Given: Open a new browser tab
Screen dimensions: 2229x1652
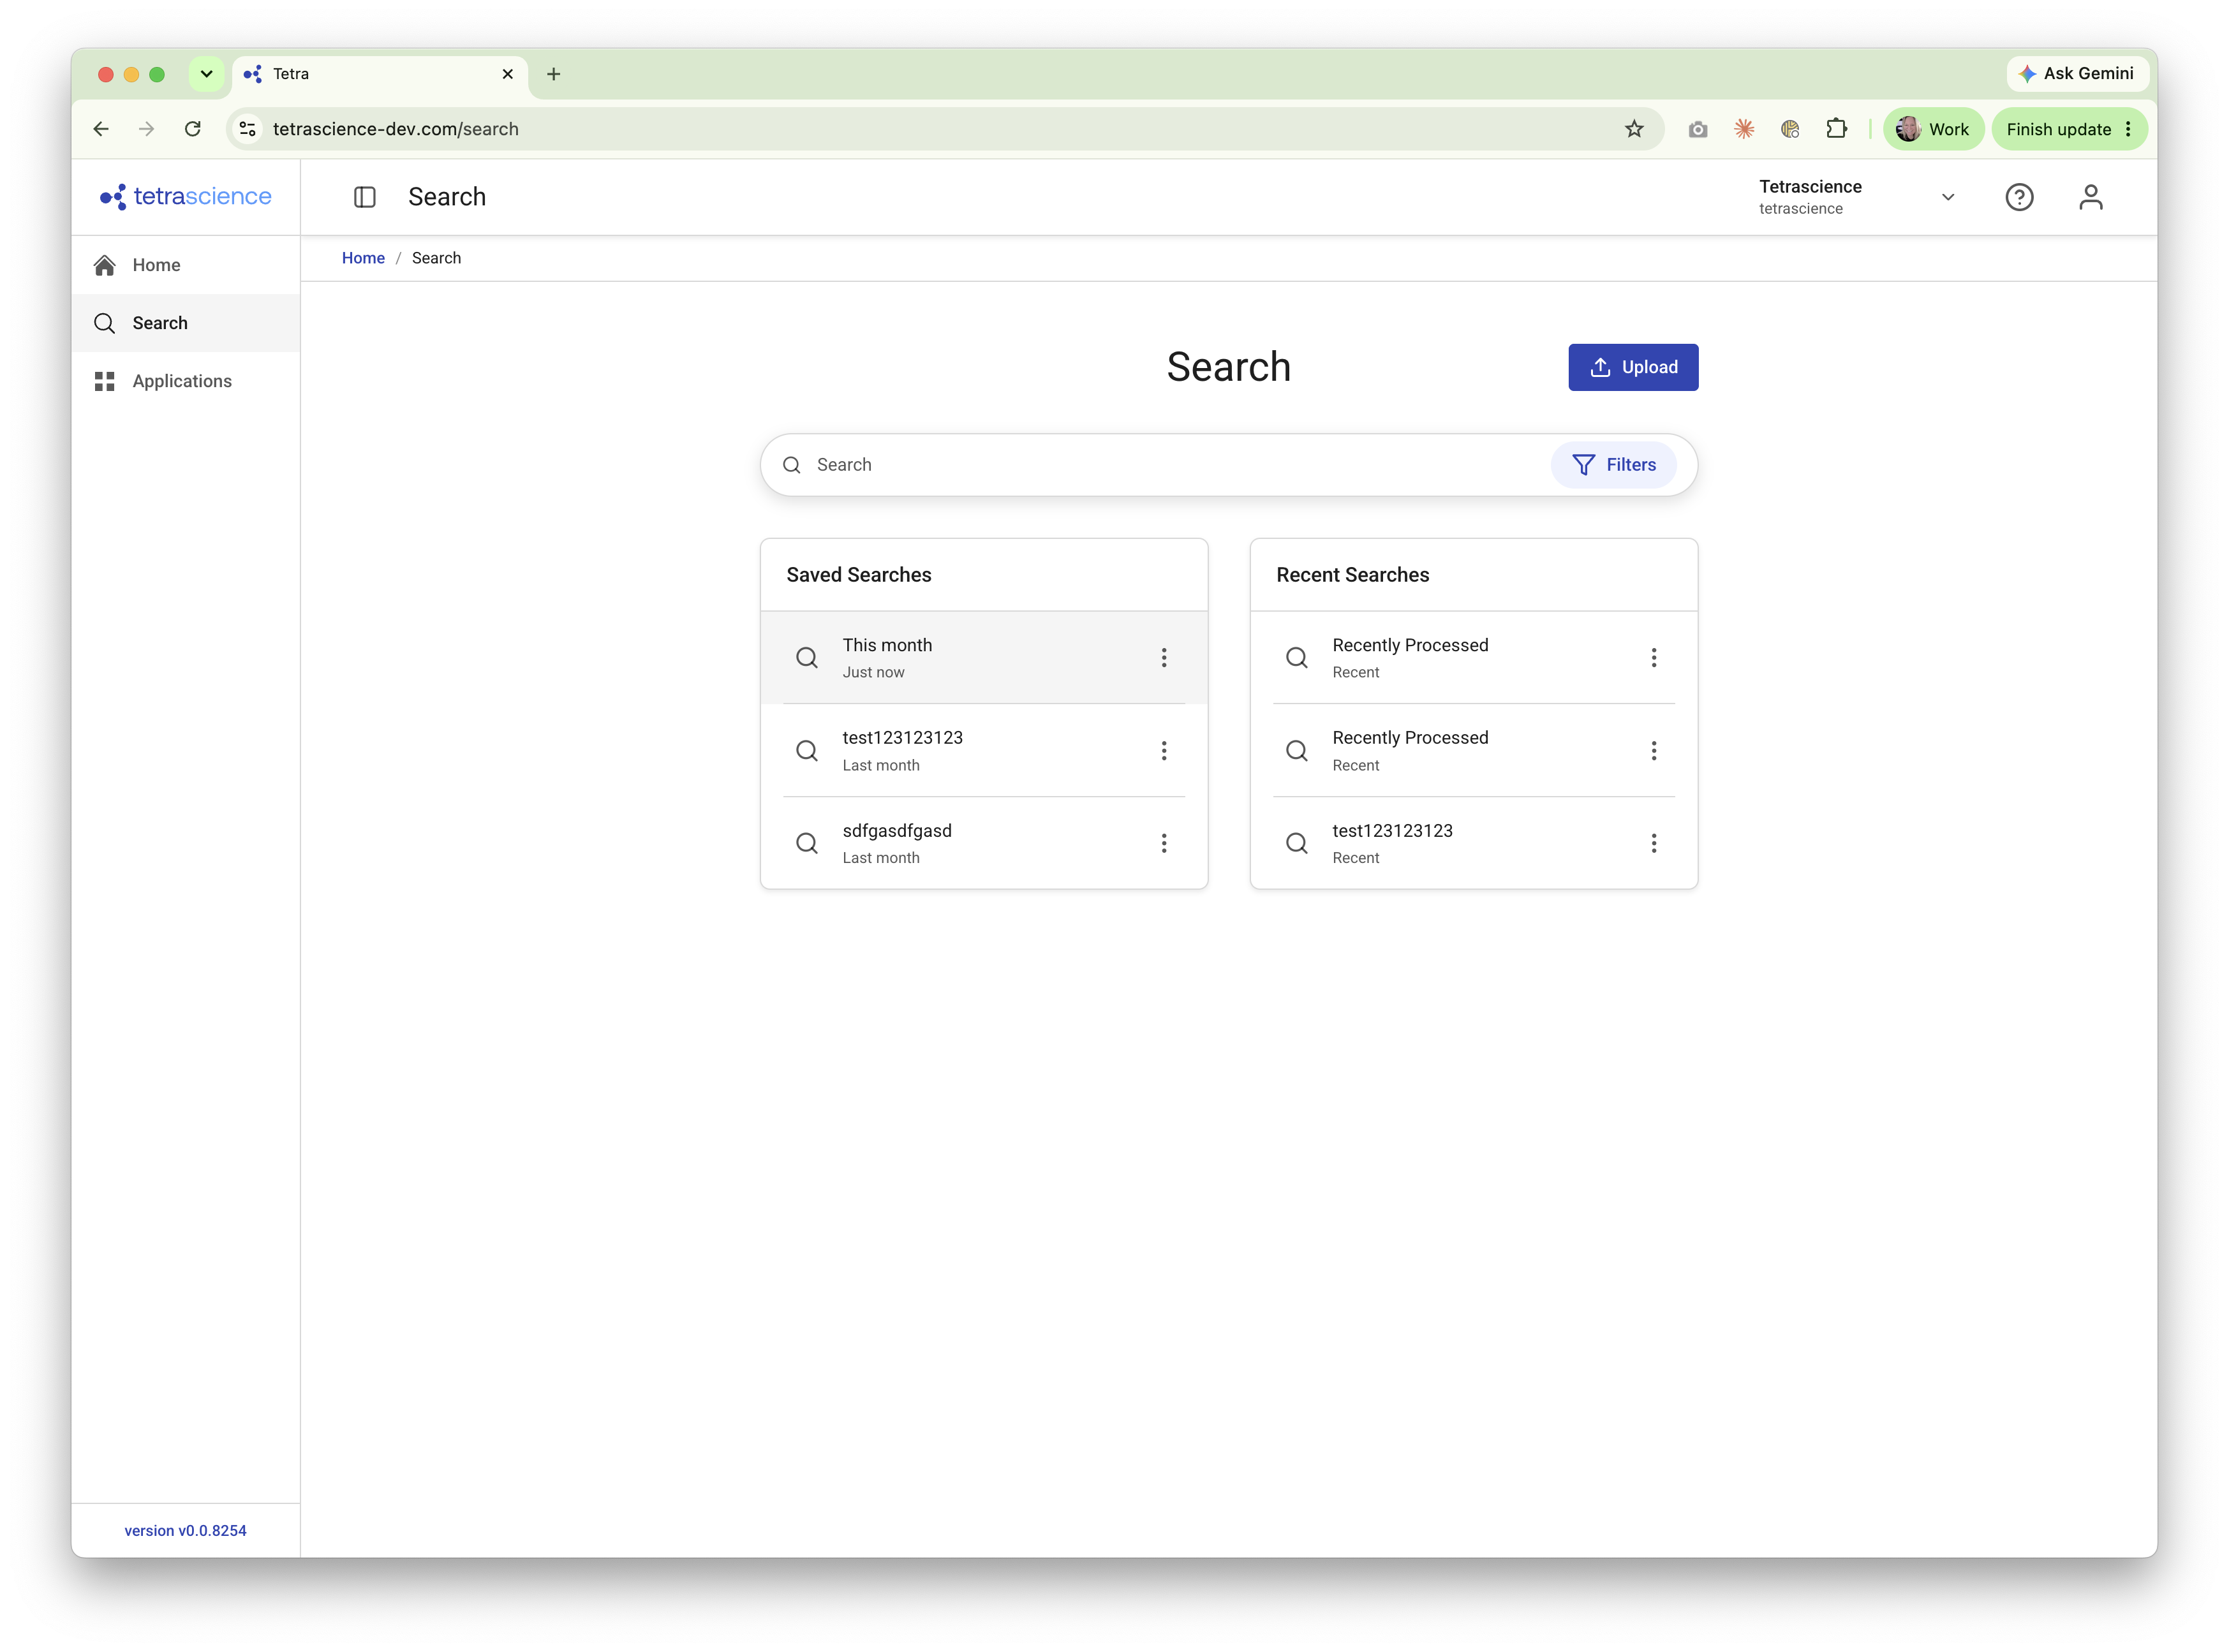Looking at the screenshot, I should [553, 74].
